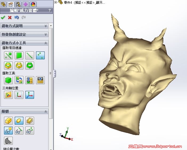
Task: Cancel with the red X button
Action: [x=10, y=18]
